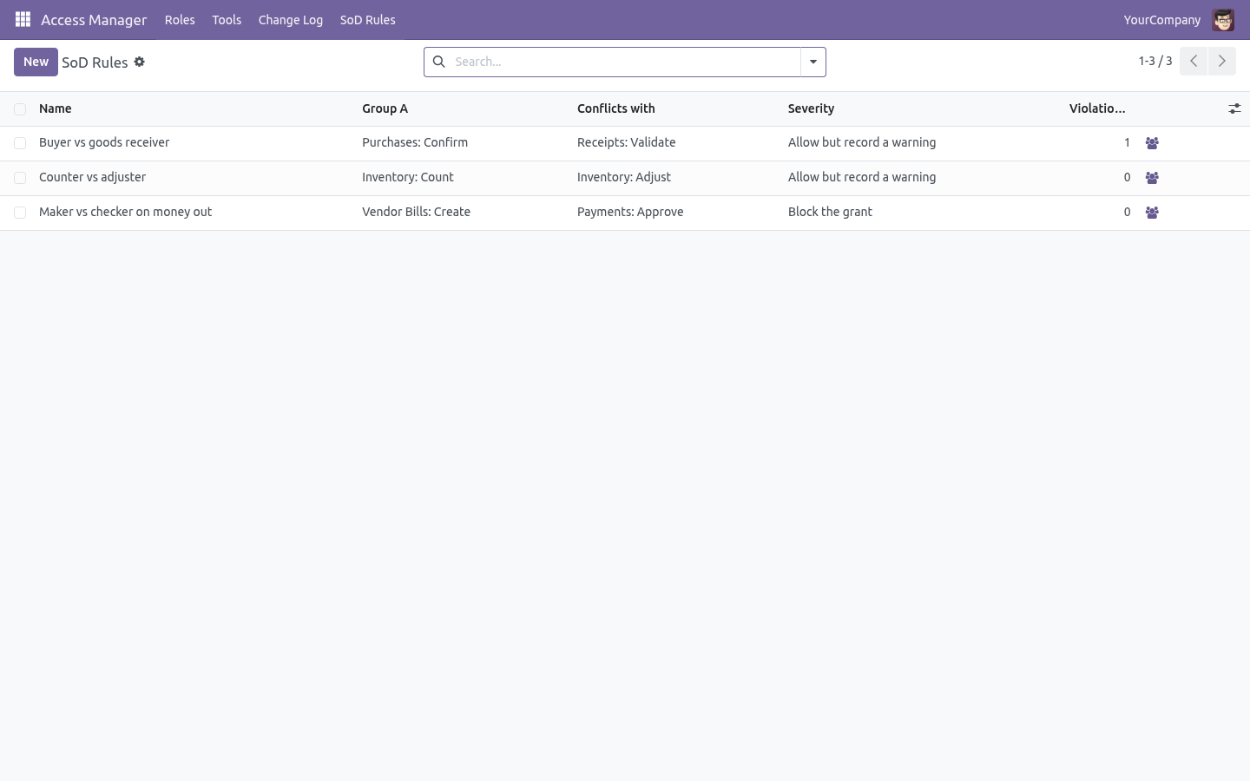The height and width of the screenshot is (781, 1250).
Task: View violating users for Counter vs adjuster
Action: click(1152, 178)
